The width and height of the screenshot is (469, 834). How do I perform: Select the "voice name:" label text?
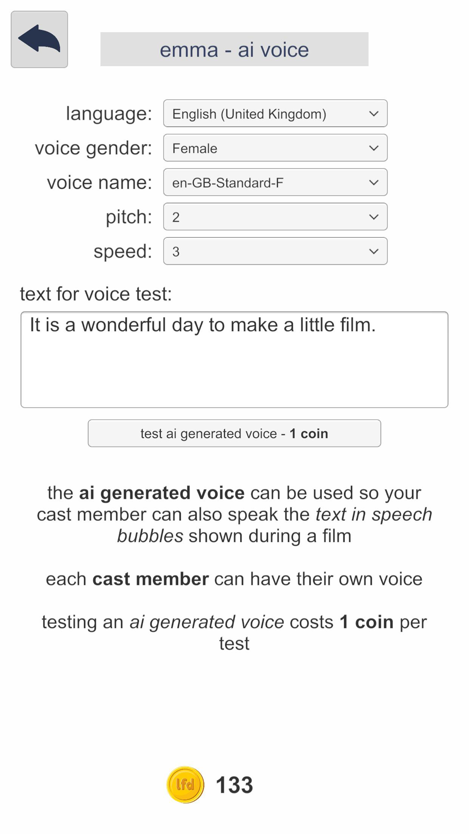coord(99,182)
